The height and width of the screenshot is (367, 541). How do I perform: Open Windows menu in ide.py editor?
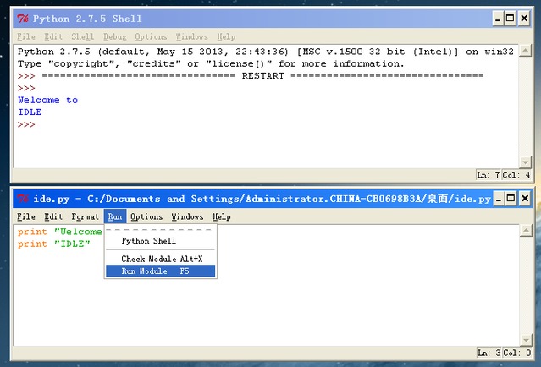coord(187,216)
